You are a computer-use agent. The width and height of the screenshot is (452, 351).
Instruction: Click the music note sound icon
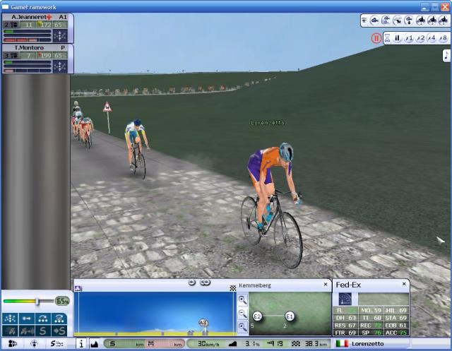coord(446,55)
